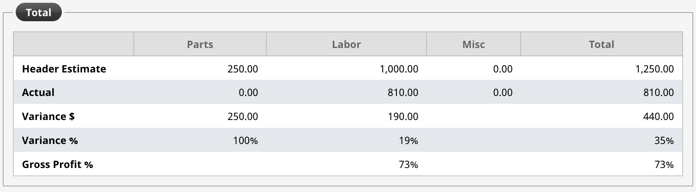Click the Header Estimate Labor value 1,000.00
This screenshot has width=696, height=192.
click(x=399, y=69)
